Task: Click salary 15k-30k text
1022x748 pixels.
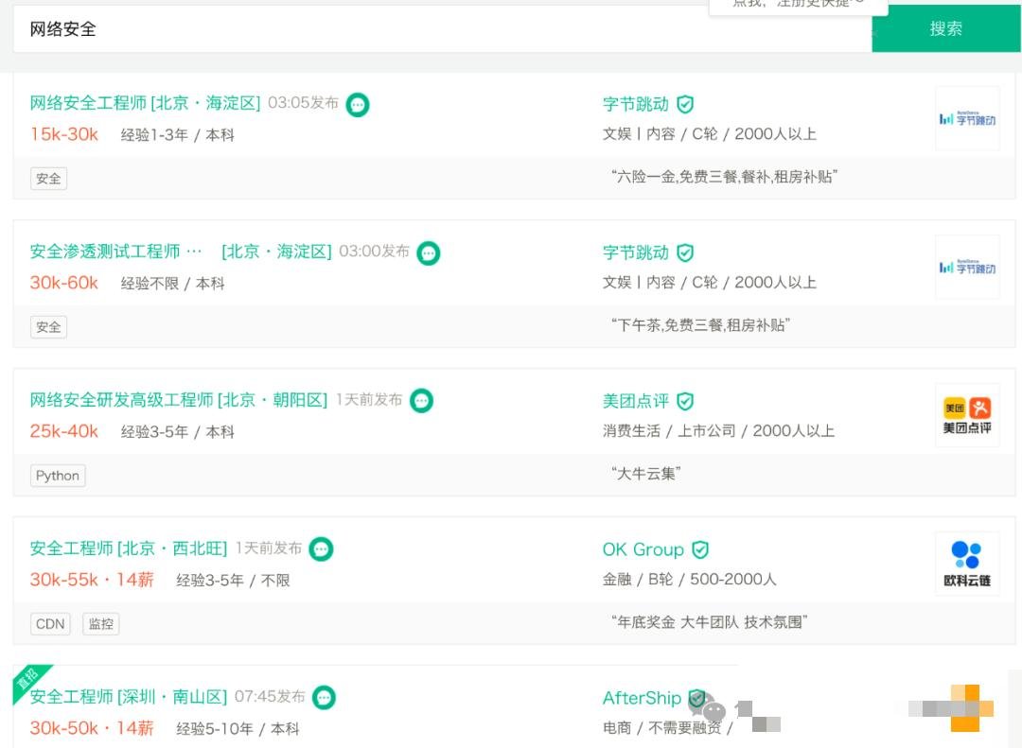Action: pos(64,134)
